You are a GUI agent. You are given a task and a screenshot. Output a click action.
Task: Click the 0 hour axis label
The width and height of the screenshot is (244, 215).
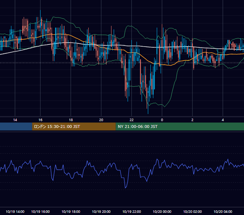click(162, 120)
